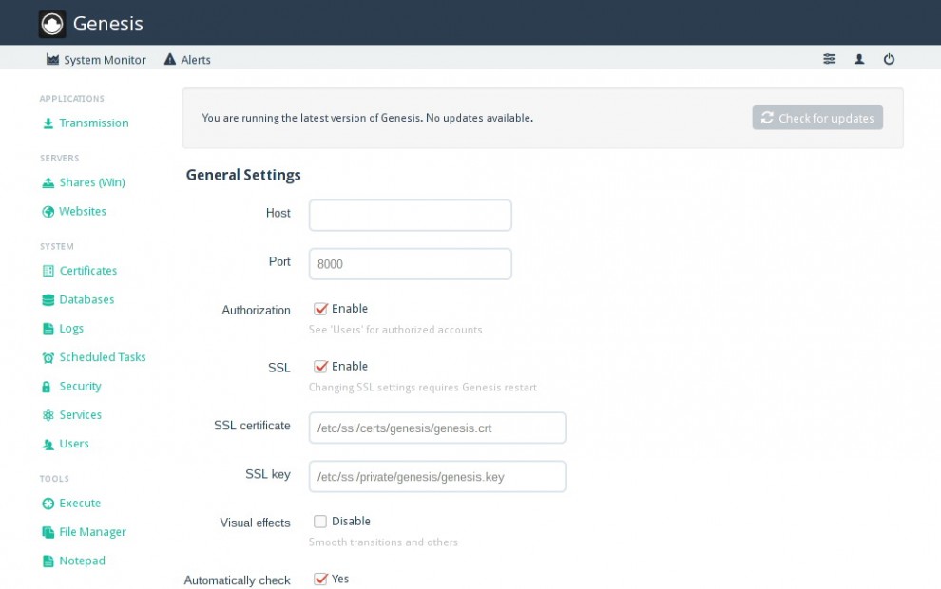Tick the Visual effects Disable checkbox
The image size is (941, 589).
pyautogui.click(x=320, y=522)
